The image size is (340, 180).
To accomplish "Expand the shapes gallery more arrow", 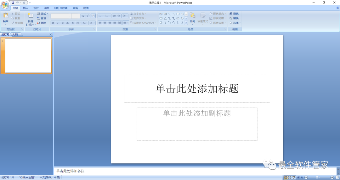I will pyautogui.click(x=186, y=23).
